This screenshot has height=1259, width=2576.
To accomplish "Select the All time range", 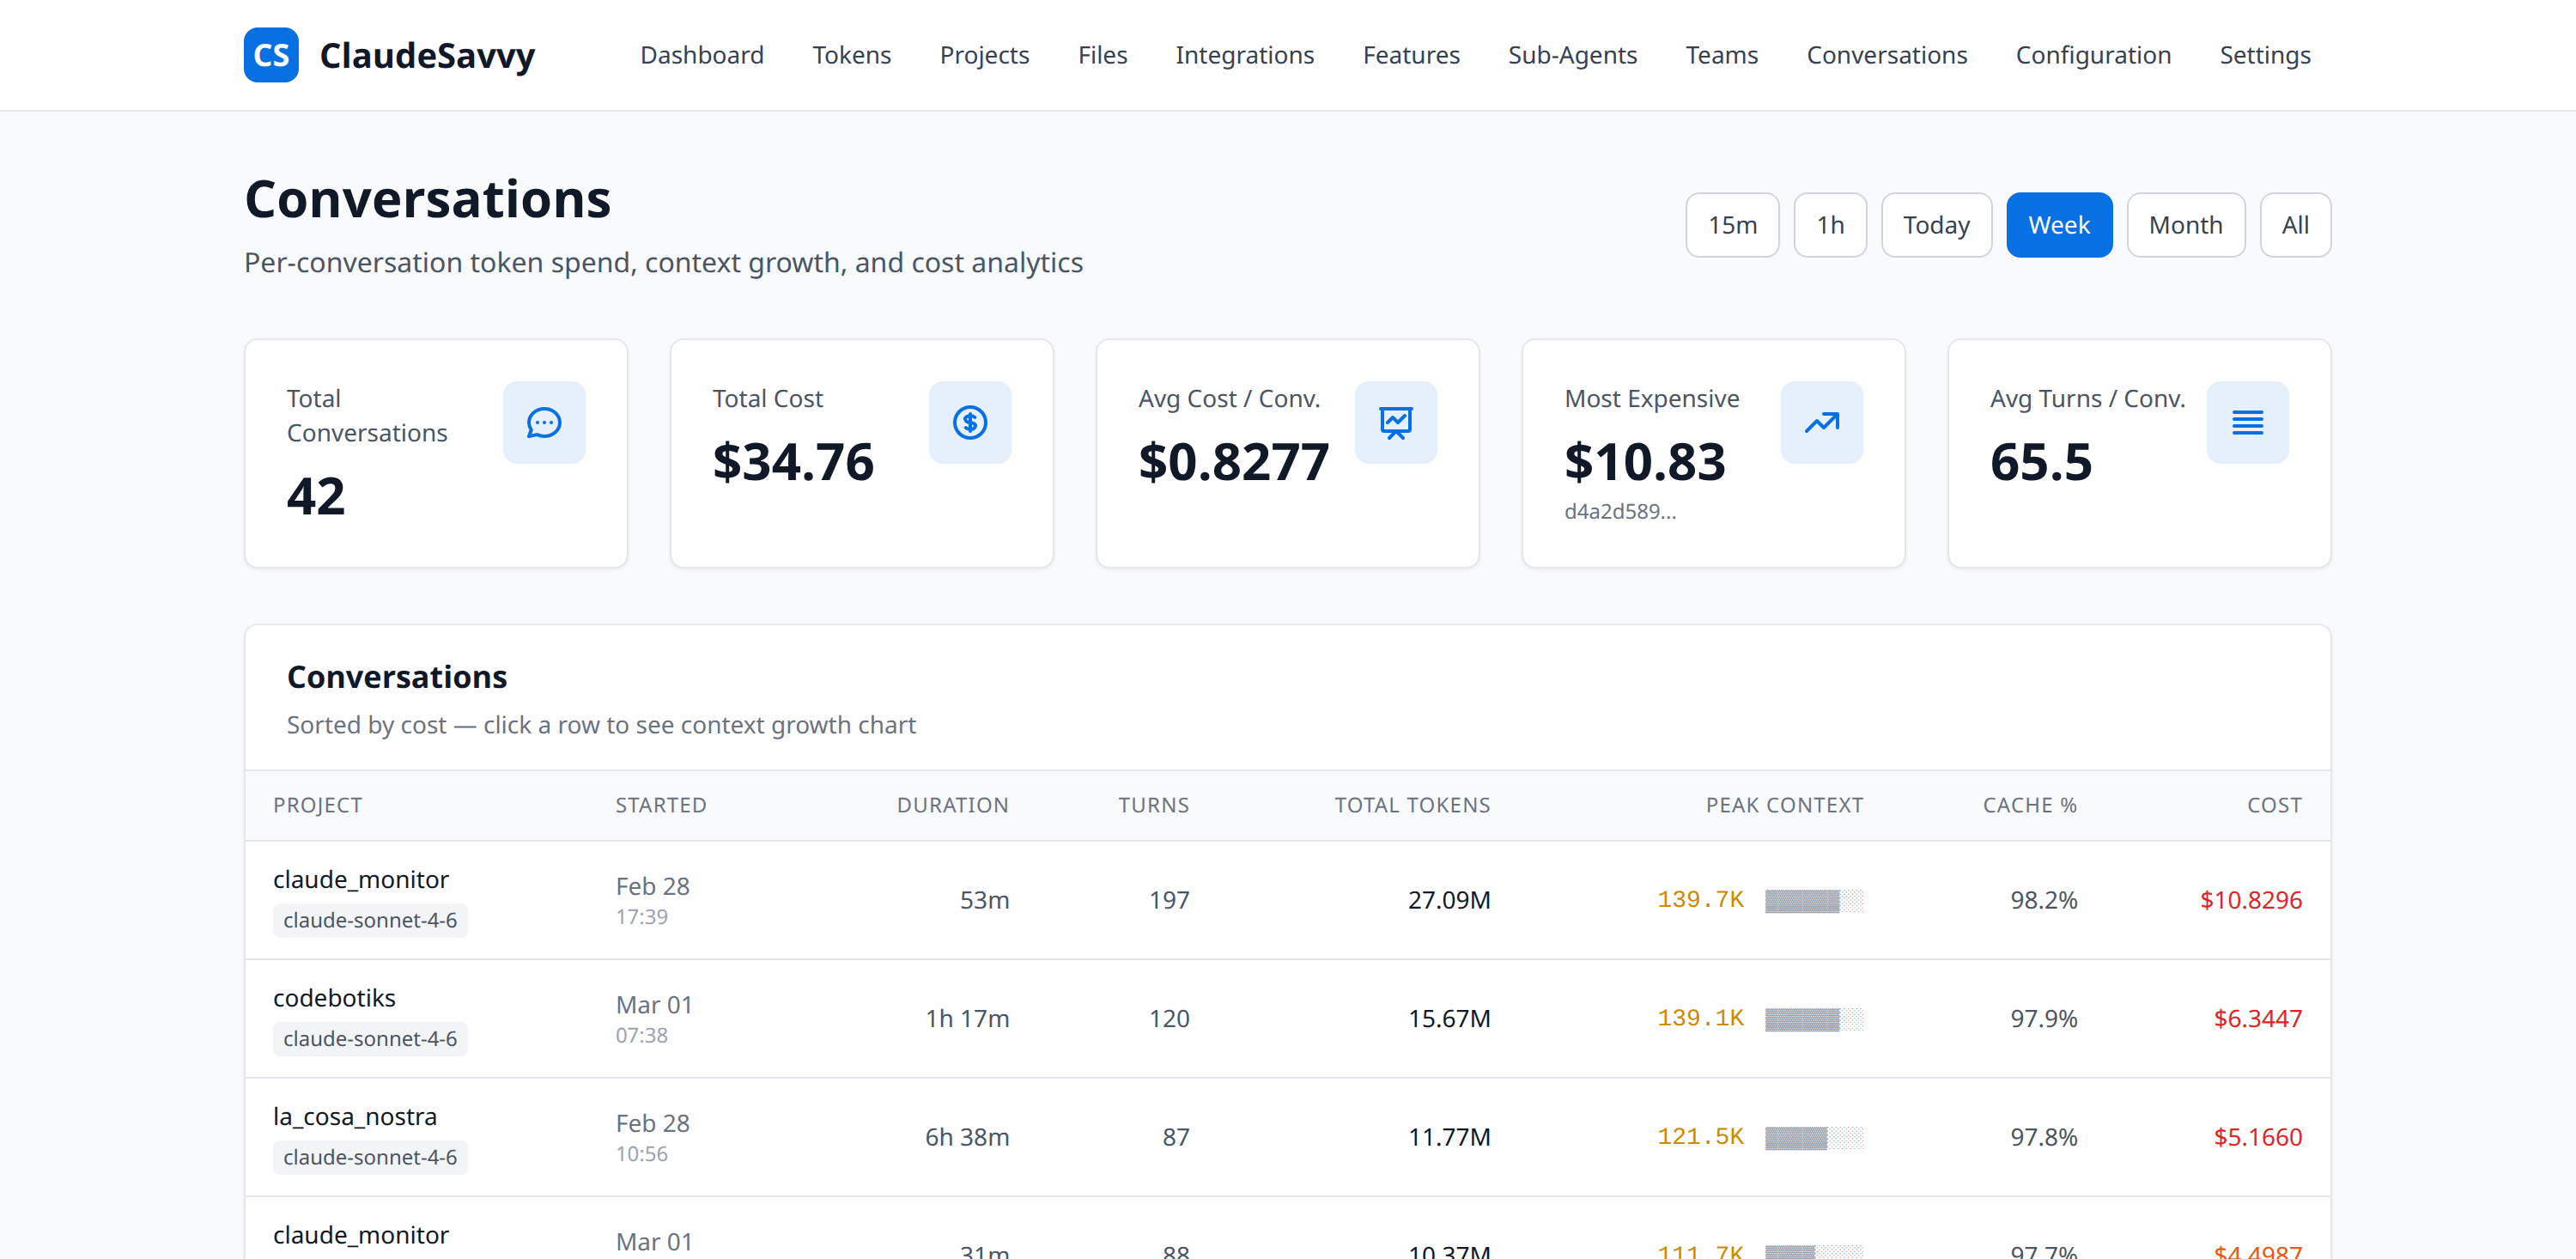I will 2295,224.
